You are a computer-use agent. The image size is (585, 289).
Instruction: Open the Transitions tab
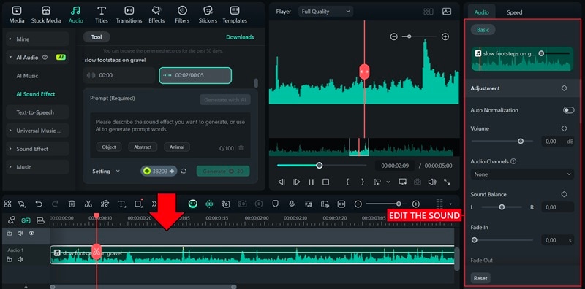[x=129, y=15]
